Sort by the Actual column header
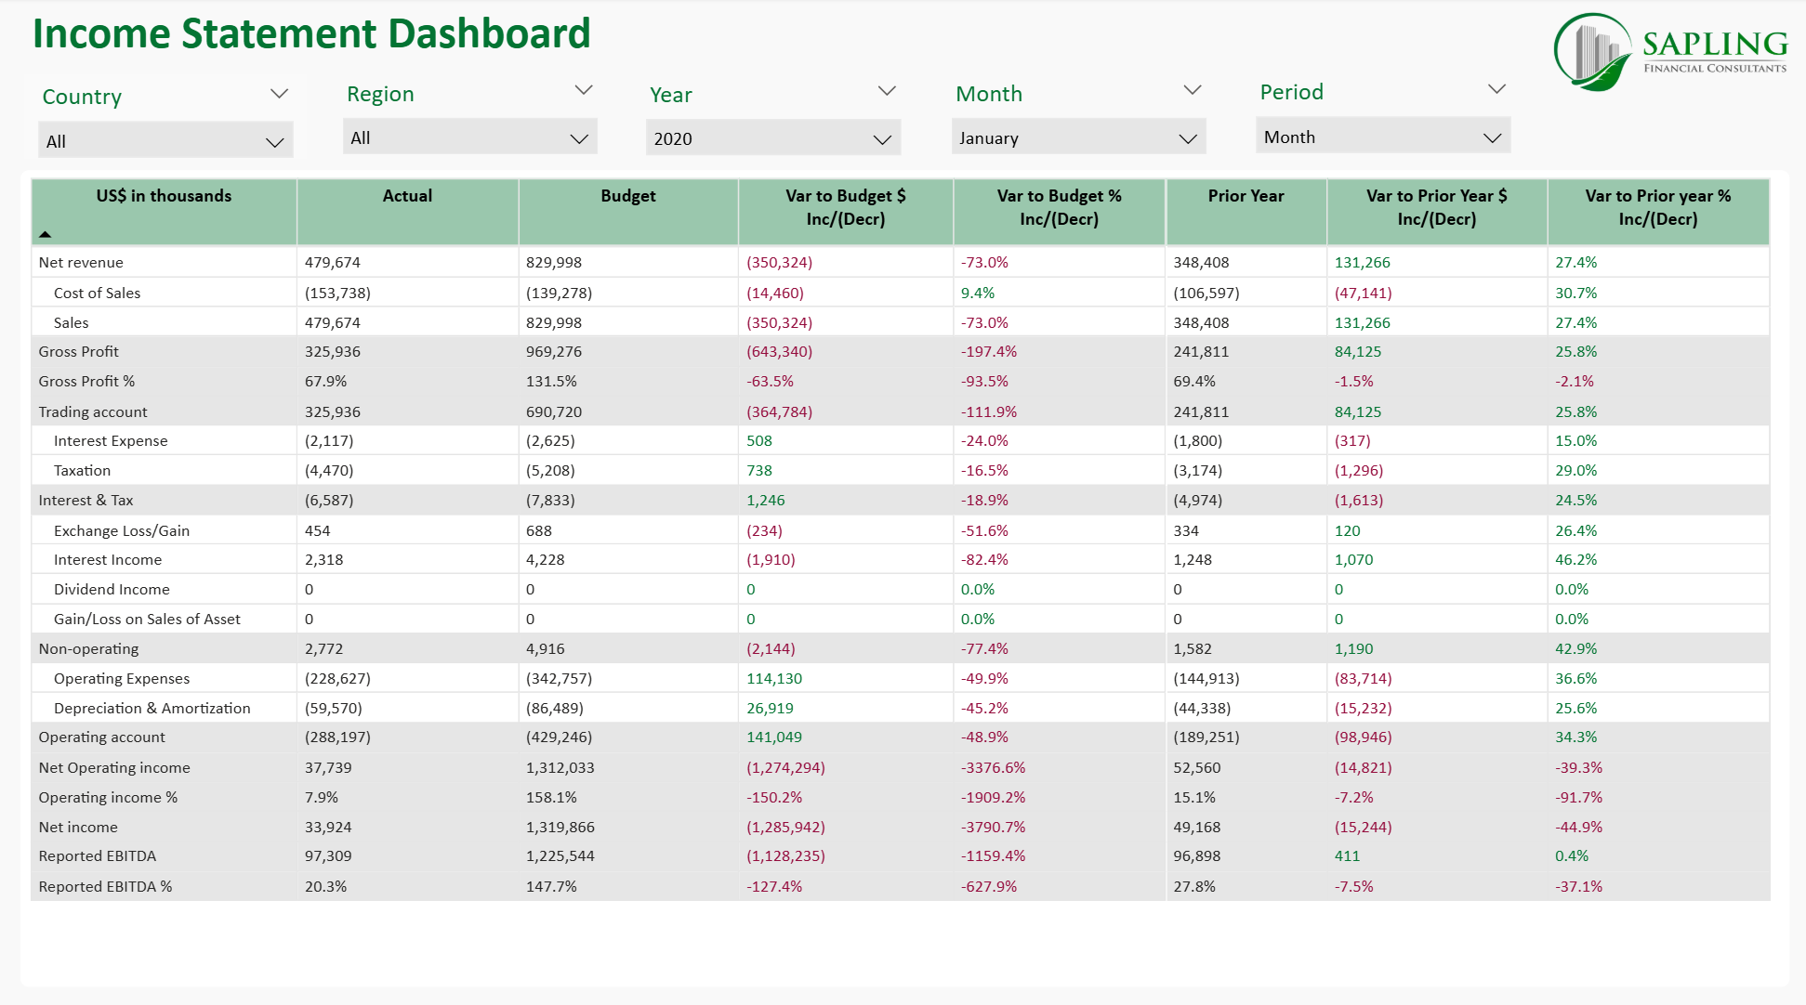1806x1005 pixels. (x=407, y=196)
